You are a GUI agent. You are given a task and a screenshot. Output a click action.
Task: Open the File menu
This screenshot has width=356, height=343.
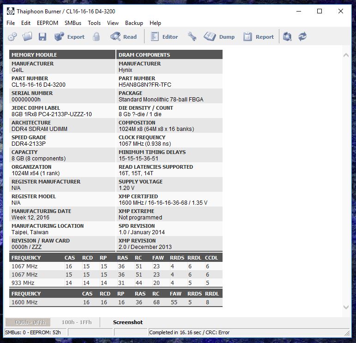(11, 23)
